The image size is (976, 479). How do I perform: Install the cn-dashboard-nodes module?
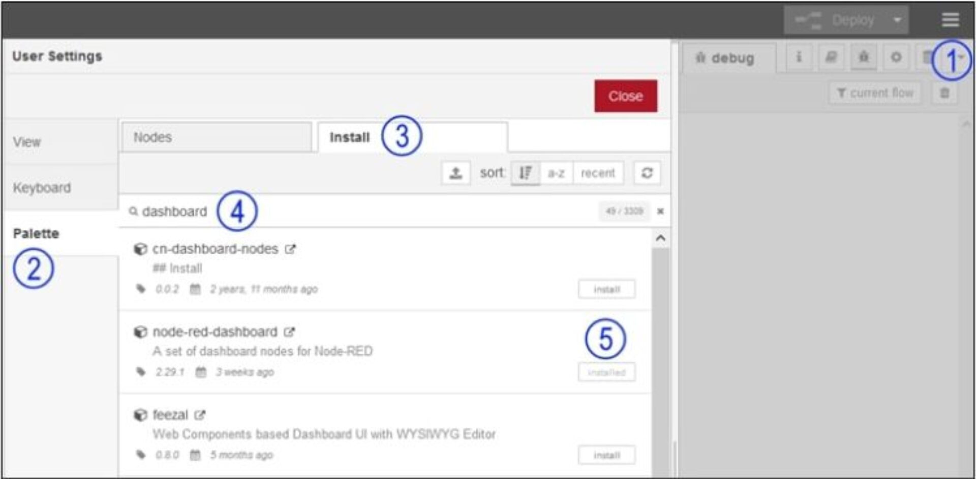click(607, 289)
